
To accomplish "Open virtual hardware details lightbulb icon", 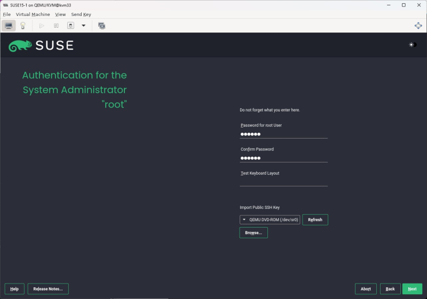I will [23, 26].
